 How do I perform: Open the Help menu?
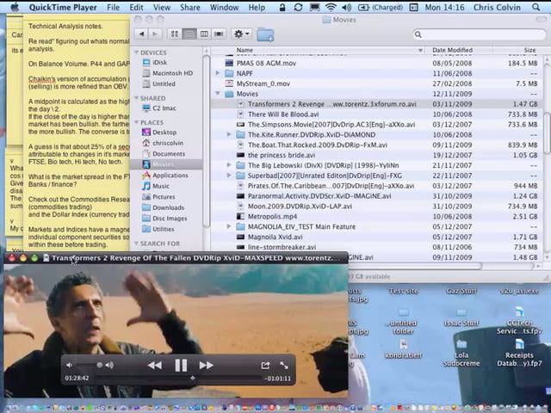coord(257,7)
